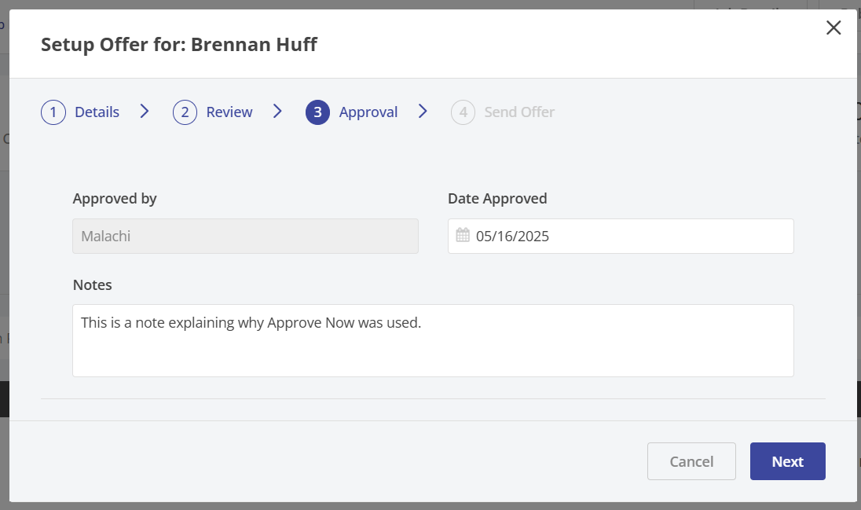Click the step 1 circle icon
The height and width of the screenshot is (510, 861).
[x=53, y=112]
